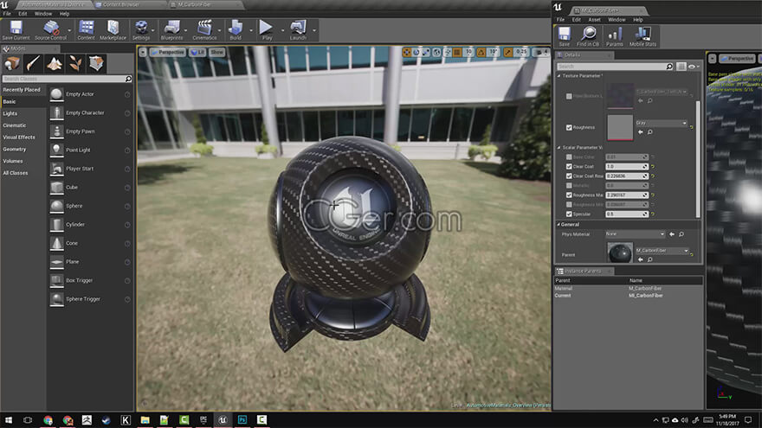Open Details view options eye dropdown

click(694, 67)
